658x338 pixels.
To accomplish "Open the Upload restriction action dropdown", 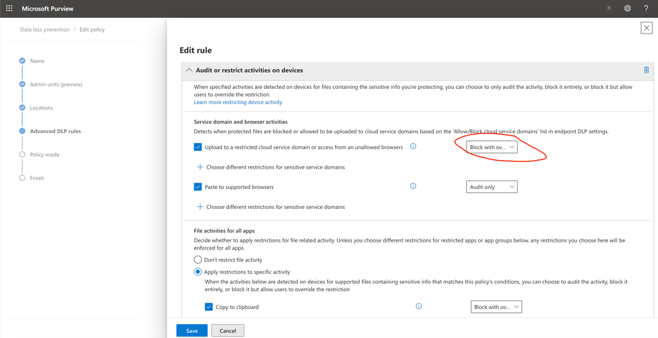I will [x=491, y=147].
